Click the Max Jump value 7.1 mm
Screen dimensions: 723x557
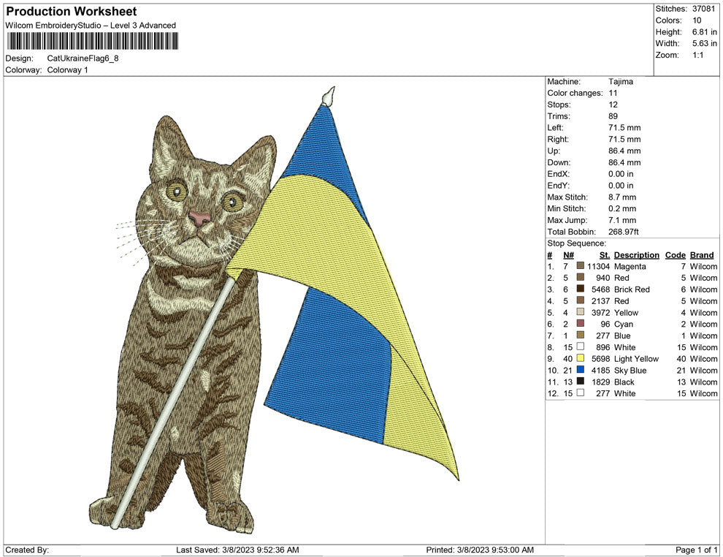pos(622,220)
